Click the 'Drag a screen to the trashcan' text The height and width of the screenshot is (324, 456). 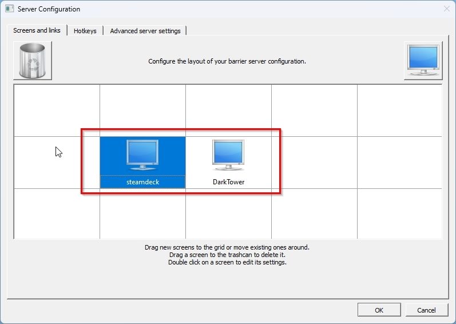coord(227,255)
